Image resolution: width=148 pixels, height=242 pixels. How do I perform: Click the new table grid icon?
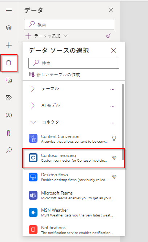(32, 74)
